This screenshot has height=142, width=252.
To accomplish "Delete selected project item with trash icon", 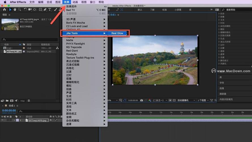I will (29, 101).
